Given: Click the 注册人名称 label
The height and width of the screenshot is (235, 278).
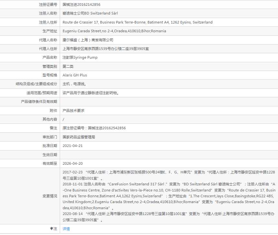Looking at the screenshot, I should (x=48, y=13).
